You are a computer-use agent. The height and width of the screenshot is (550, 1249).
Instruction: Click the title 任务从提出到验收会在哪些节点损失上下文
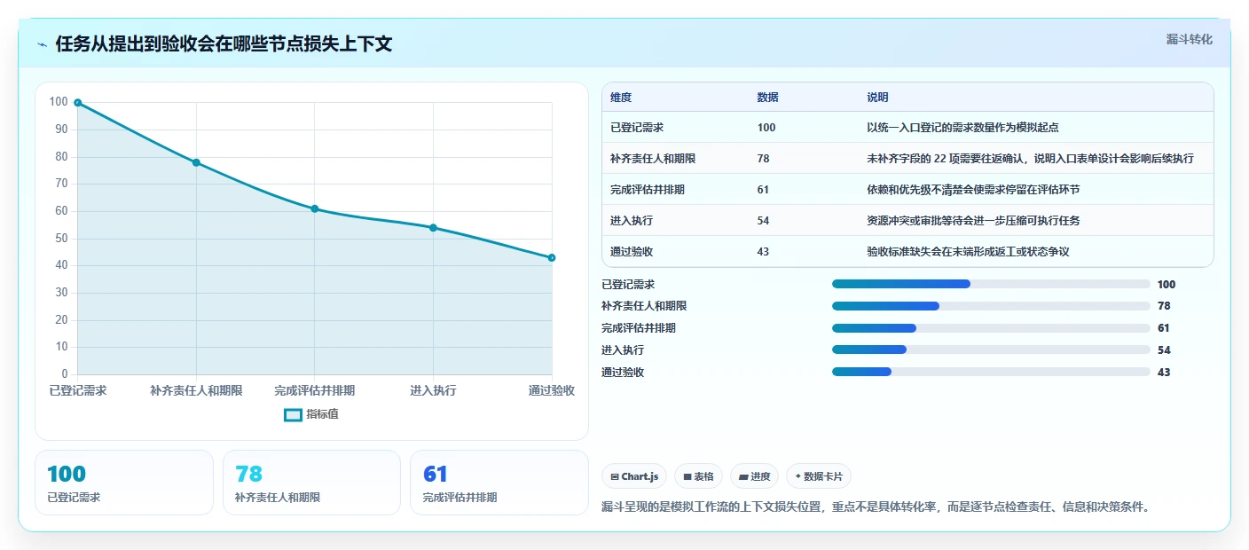(x=224, y=44)
